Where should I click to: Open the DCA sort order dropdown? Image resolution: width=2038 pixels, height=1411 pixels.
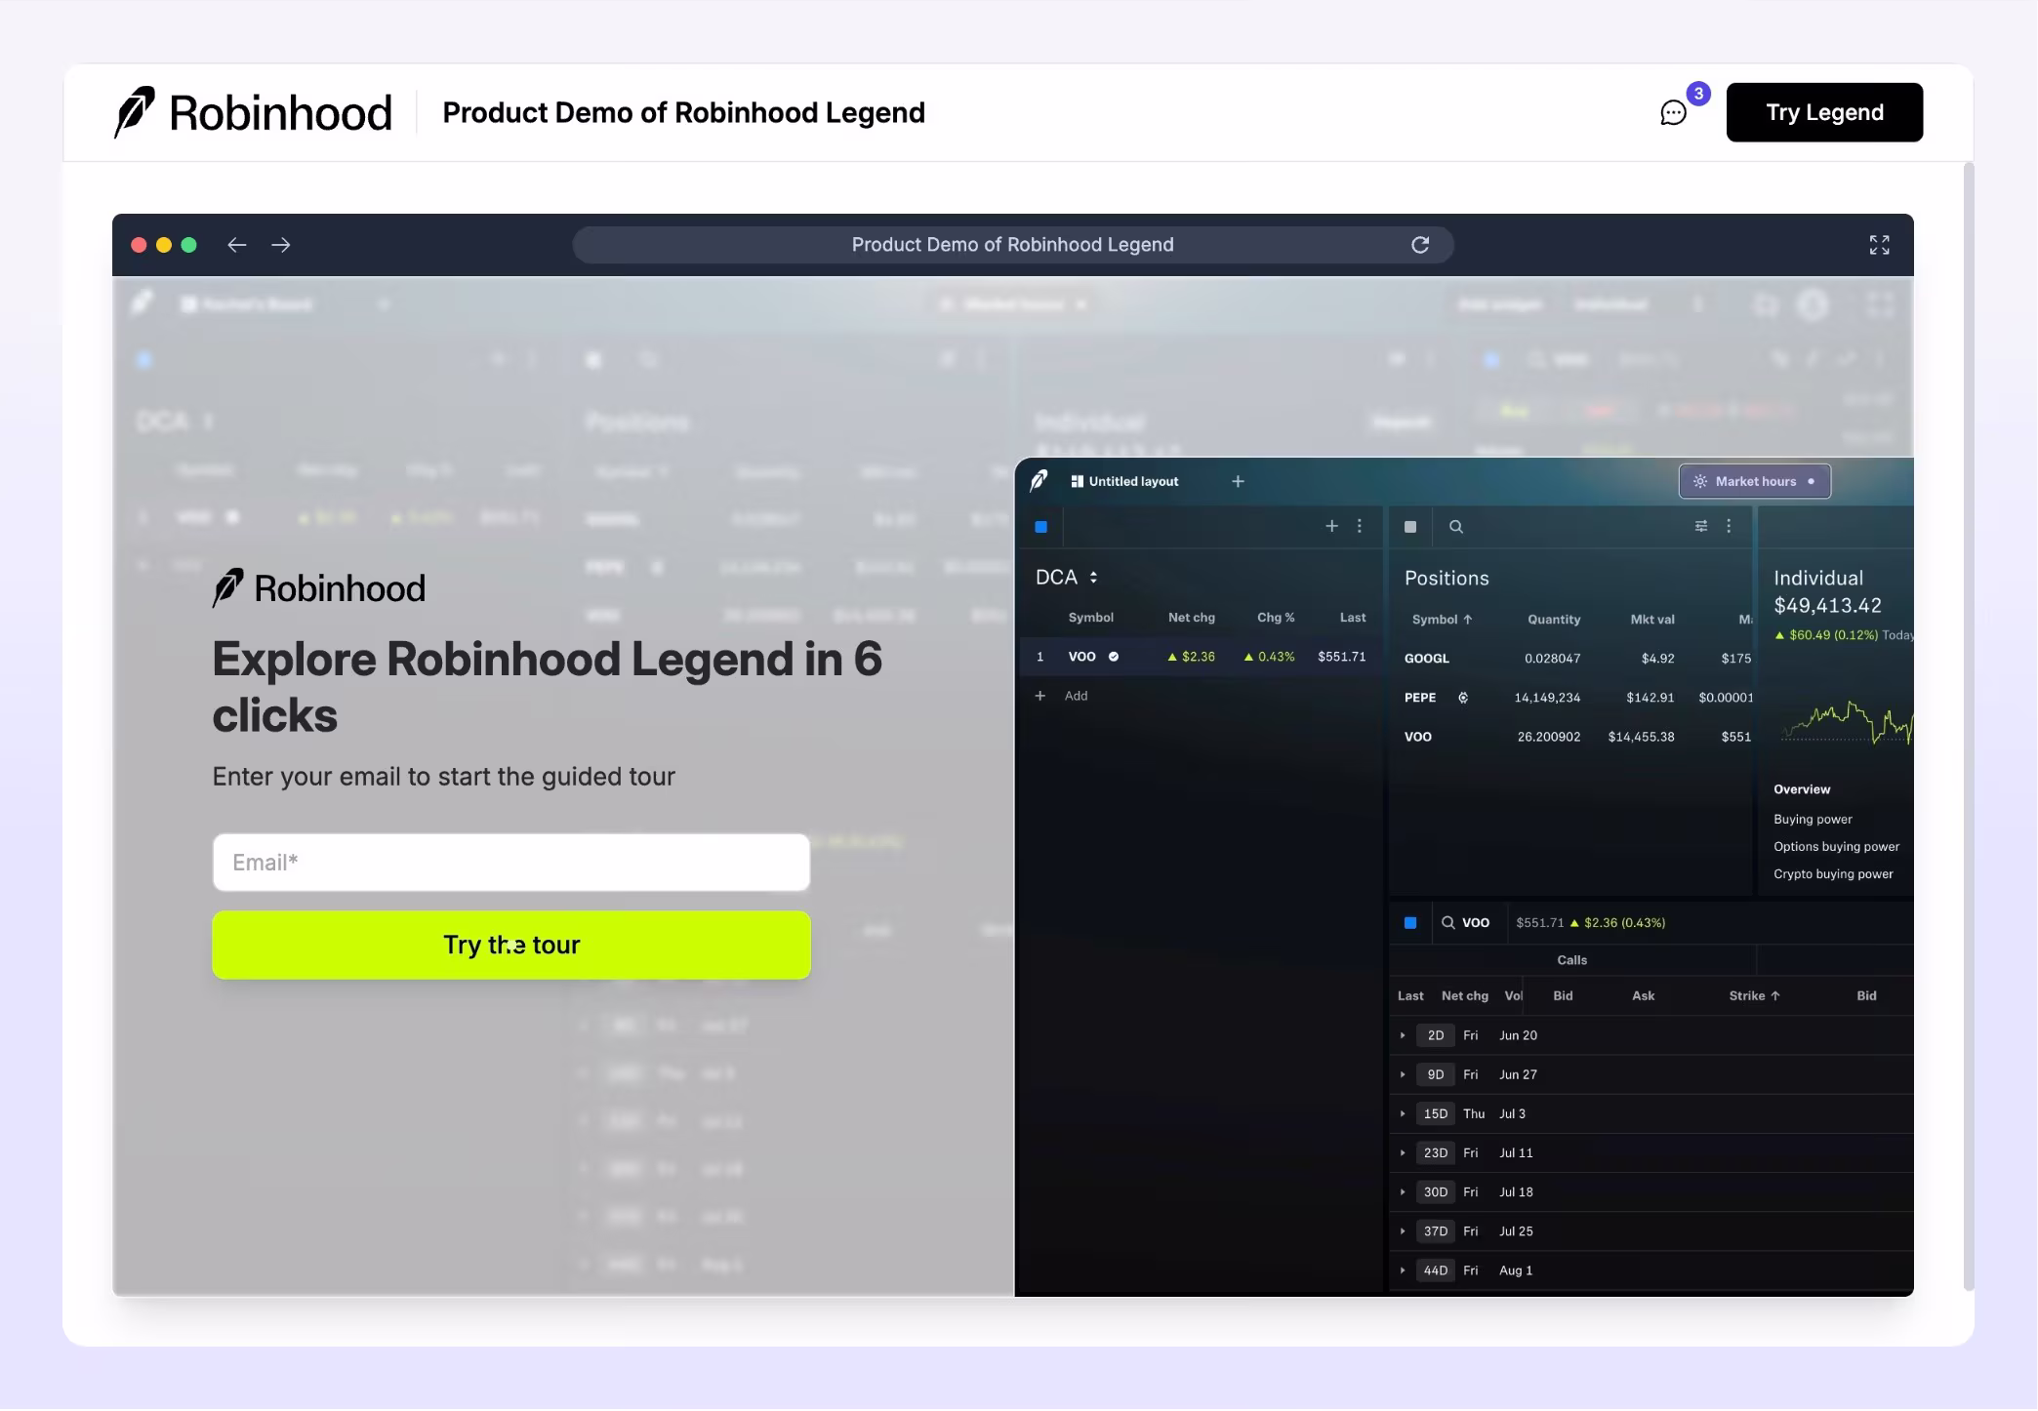1095,577
